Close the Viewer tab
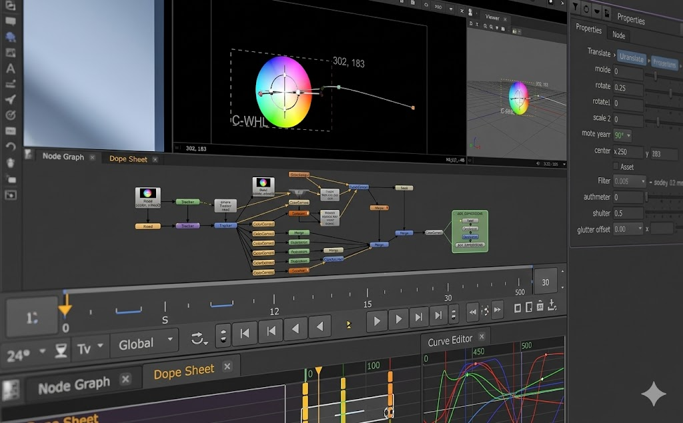The height and width of the screenshot is (423, 683). [x=505, y=19]
